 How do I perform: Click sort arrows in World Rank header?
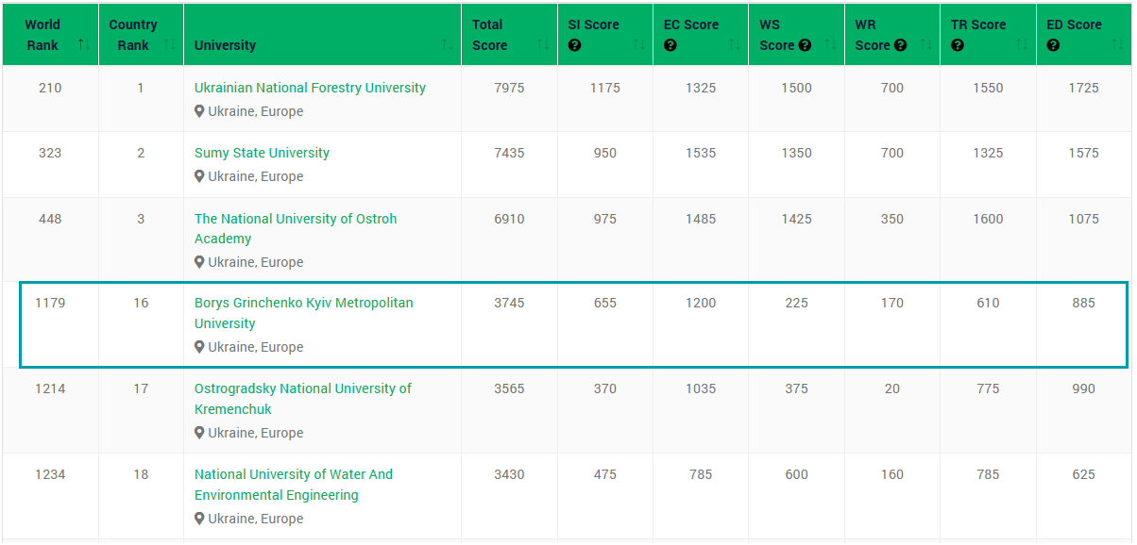tap(83, 44)
